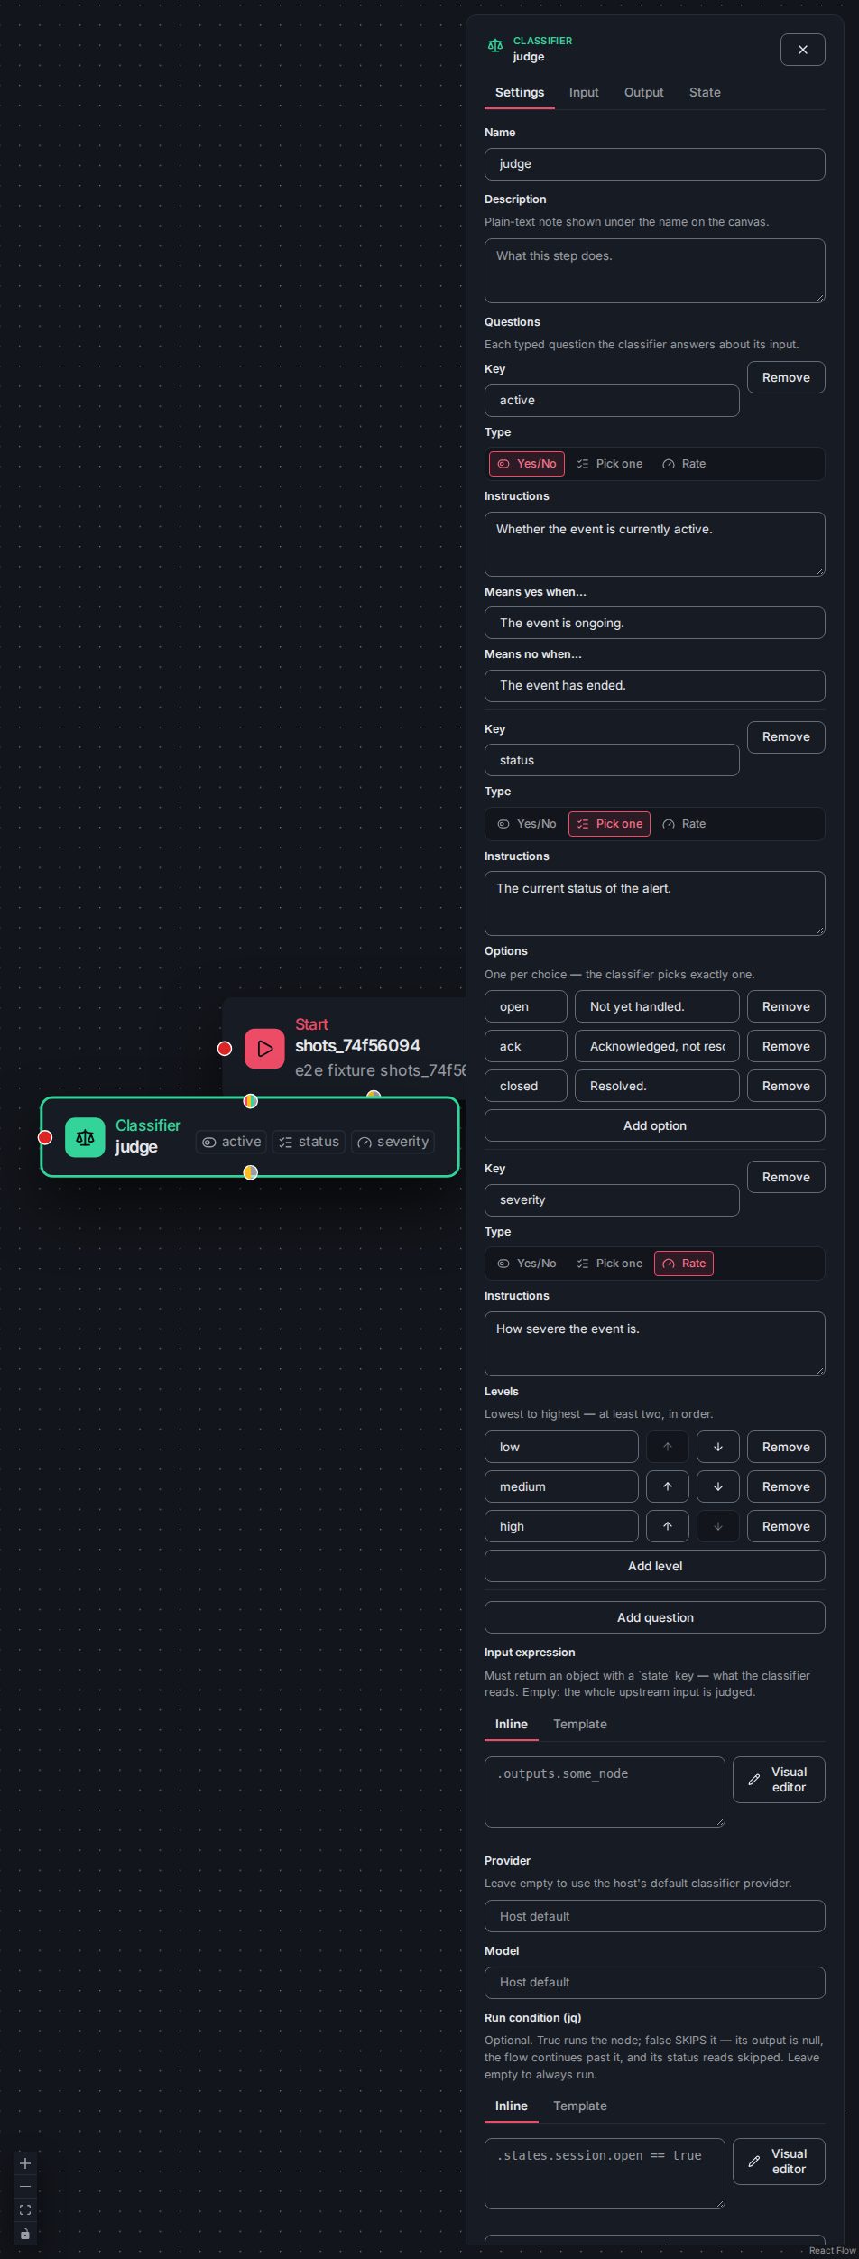
Task: Select Template mode for the Input expression
Action: coord(580,1724)
